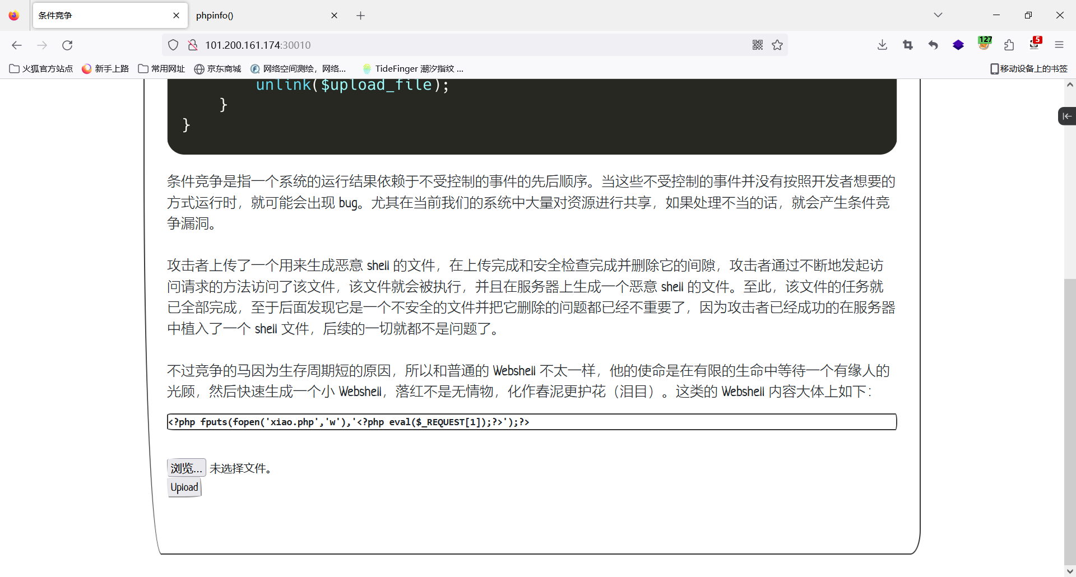Click paragraph starting 条件竞争是指
Viewport: 1076px width, 577px height.
pyautogui.click(x=531, y=202)
